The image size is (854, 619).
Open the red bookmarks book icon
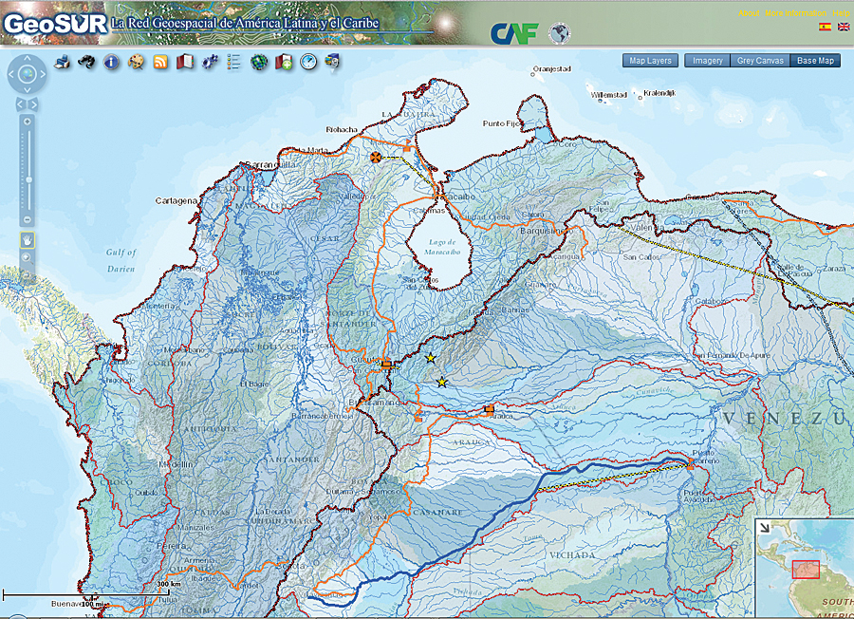(x=185, y=62)
